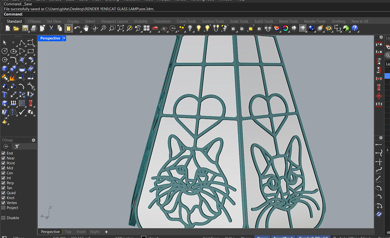Screen dimensions: 390x238
Task: Open the Render Tools tab
Action: (315, 21)
